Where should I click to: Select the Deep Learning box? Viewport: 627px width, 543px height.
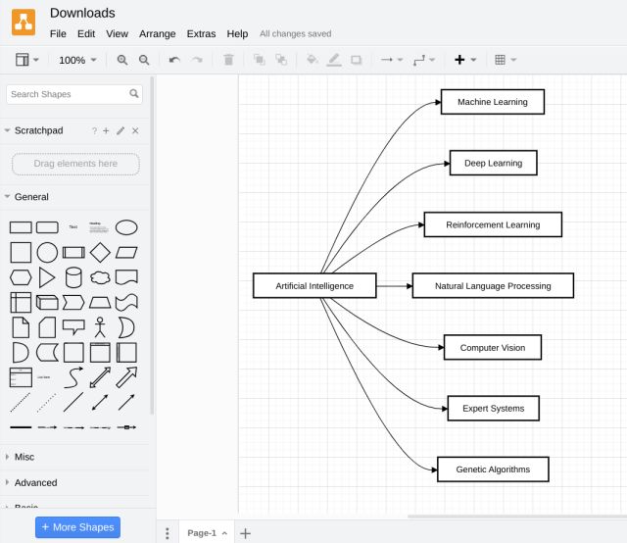[494, 163]
